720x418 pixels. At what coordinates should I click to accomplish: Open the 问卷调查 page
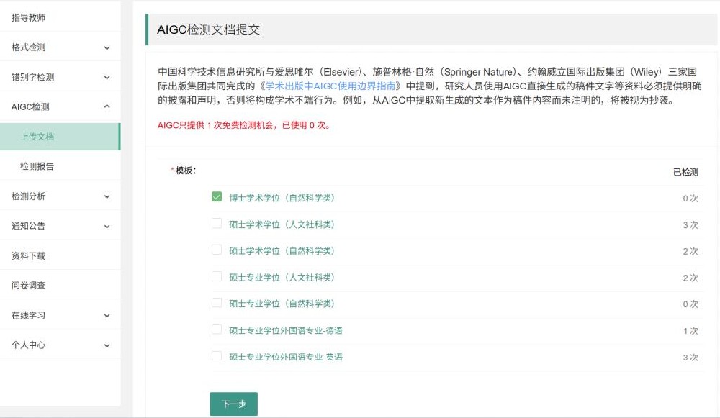pos(30,284)
